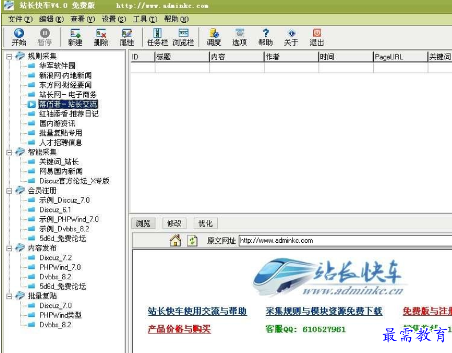The image size is (452, 353).
Task: Select 示例_Dvbbs_8.2 tree item
Action: (x=64, y=229)
